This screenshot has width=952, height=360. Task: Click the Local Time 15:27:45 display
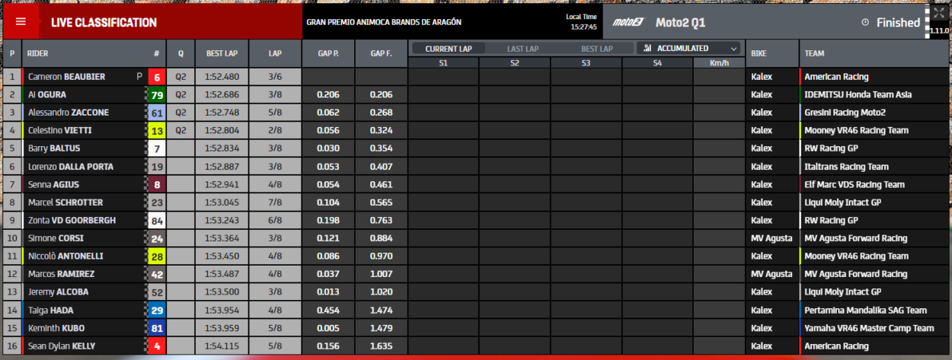(583, 21)
